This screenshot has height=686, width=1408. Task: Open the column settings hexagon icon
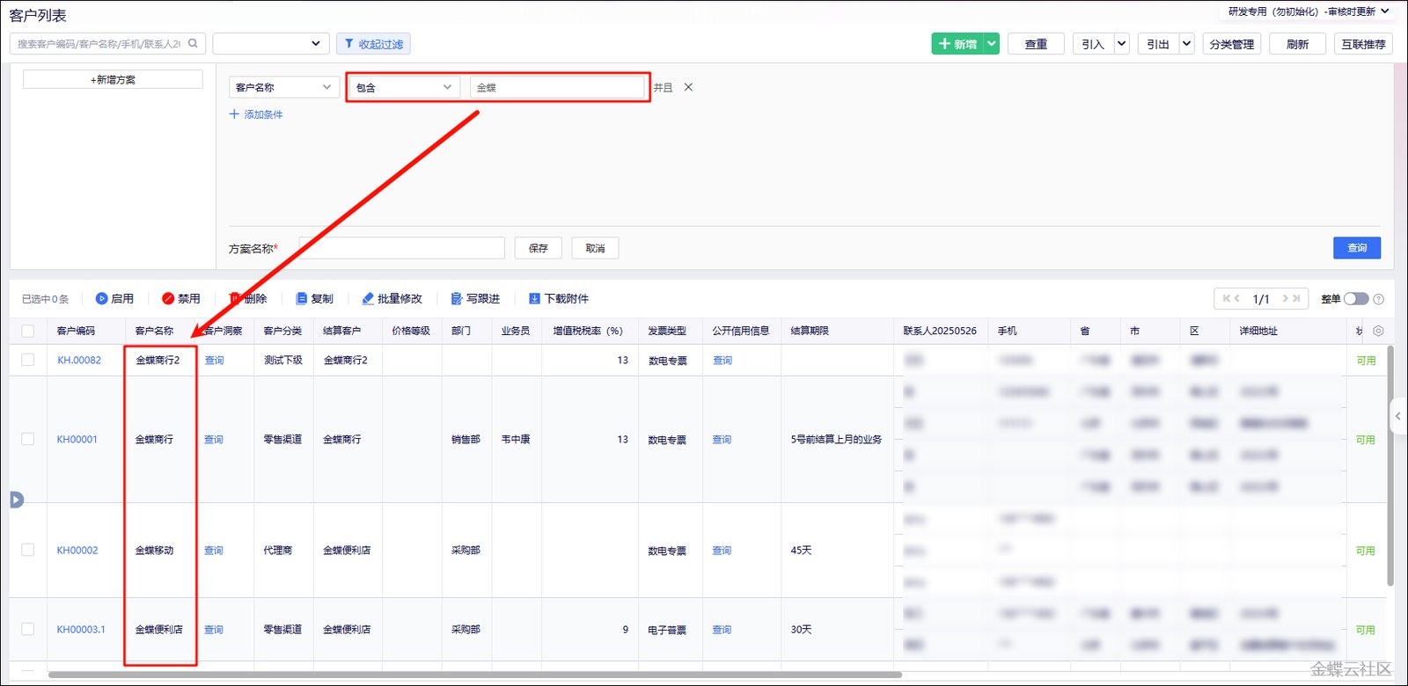[x=1378, y=331]
